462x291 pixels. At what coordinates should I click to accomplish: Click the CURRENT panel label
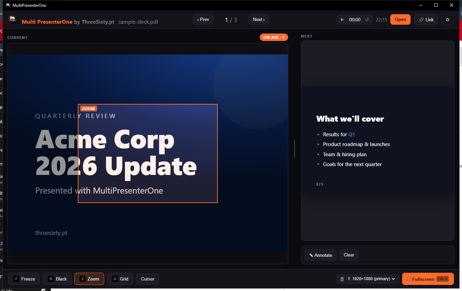(18, 38)
